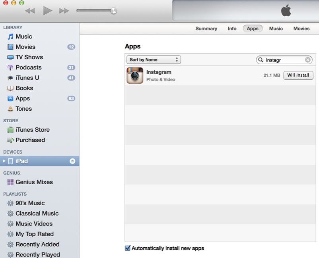
Task: Open Genius Mixes in the sidebar
Action: coord(34,182)
